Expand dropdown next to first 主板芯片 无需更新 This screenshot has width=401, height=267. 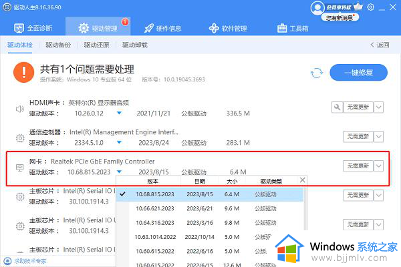(378, 195)
